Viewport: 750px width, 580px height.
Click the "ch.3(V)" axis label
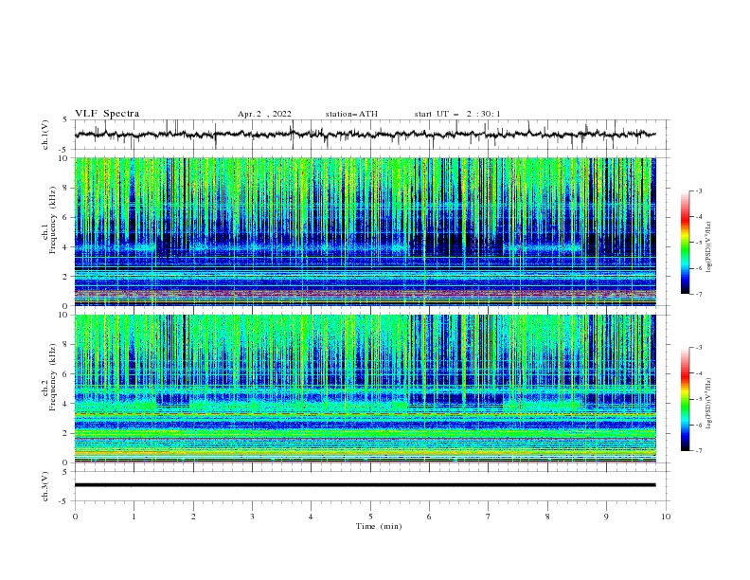pyautogui.click(x=45, y=486)
